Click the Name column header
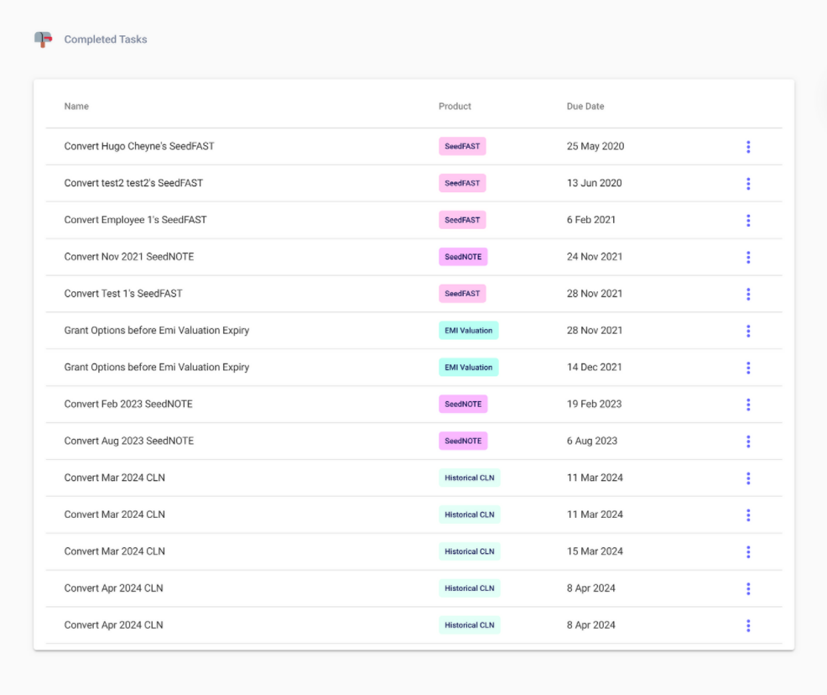Viewport: 827px width, 695px height. (76, 106)
